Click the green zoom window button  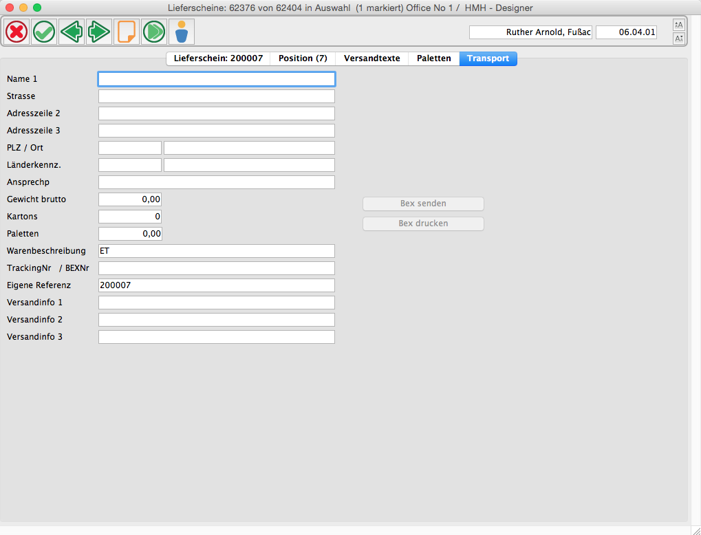37,8
